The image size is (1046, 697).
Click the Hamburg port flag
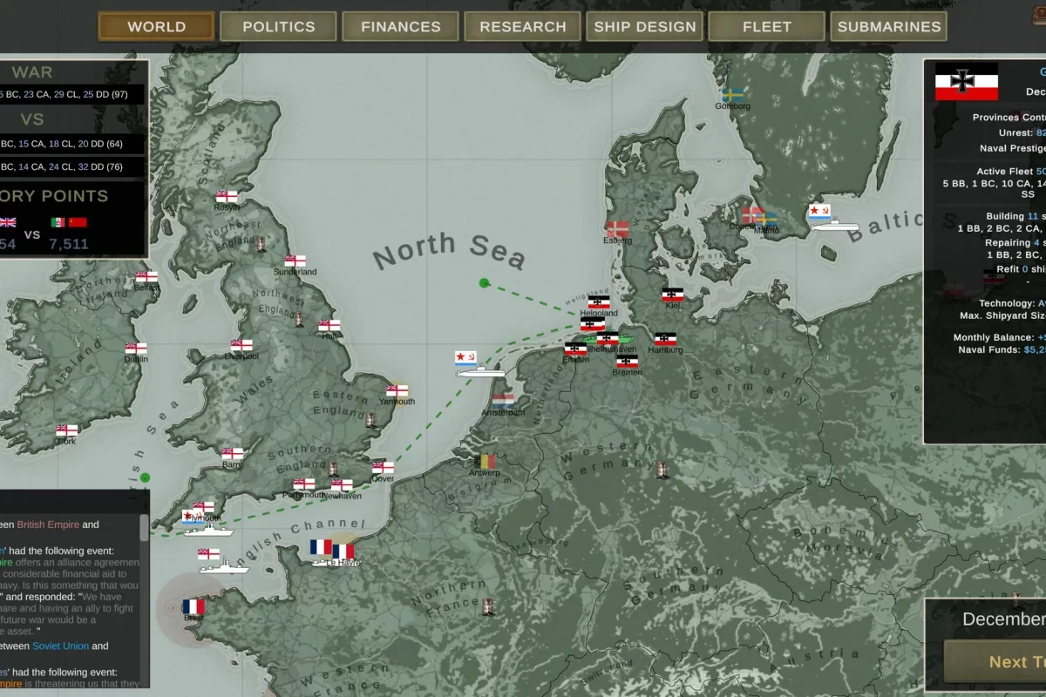[x=665, y=339]
